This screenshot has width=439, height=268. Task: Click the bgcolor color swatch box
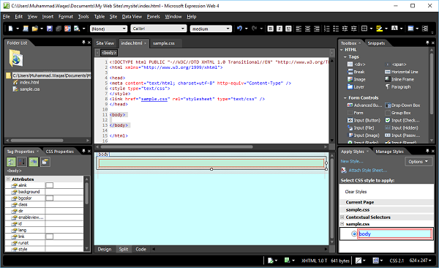click(49, 198)
